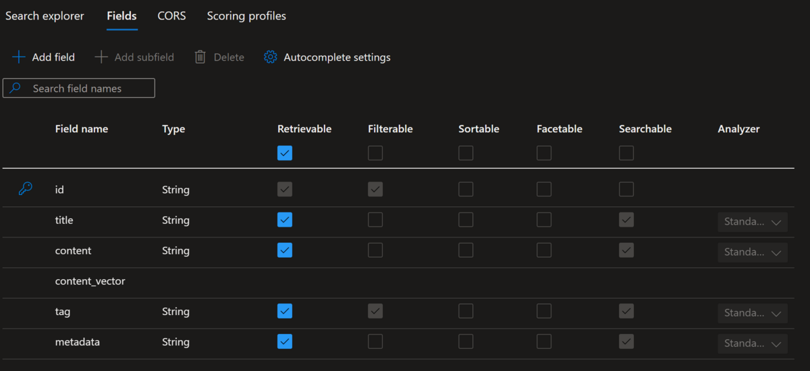Screen dimensions: 810x371
Task: Click the Autocomplete settings gear icon
Action: pos(271,57)
